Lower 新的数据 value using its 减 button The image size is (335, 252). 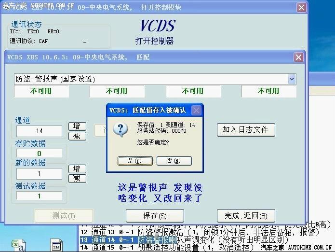77,178
